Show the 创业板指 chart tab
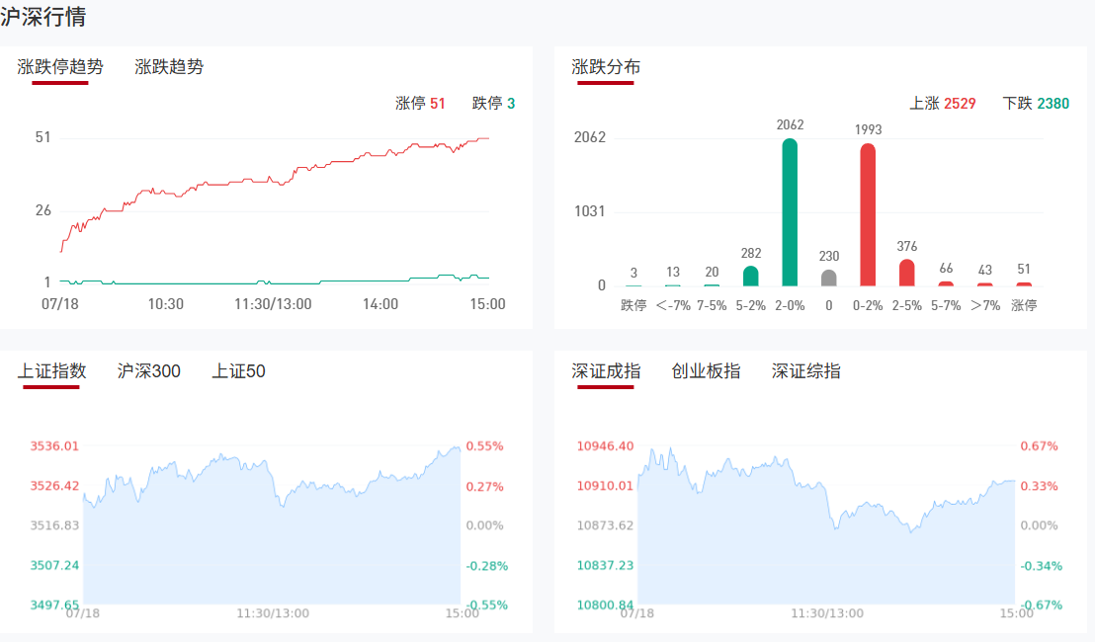 [706, 371]
